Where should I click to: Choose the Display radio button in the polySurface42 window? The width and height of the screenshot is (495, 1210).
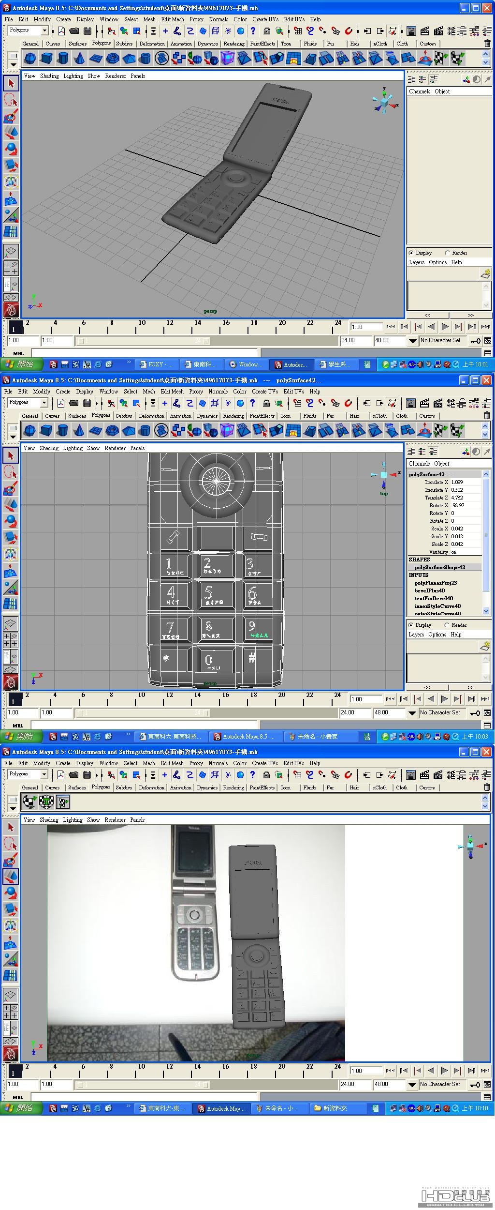(x=411, y=625)
